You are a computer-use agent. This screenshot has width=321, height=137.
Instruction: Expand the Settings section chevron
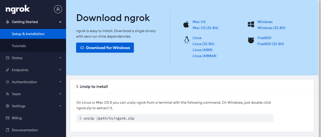point(60,106)
